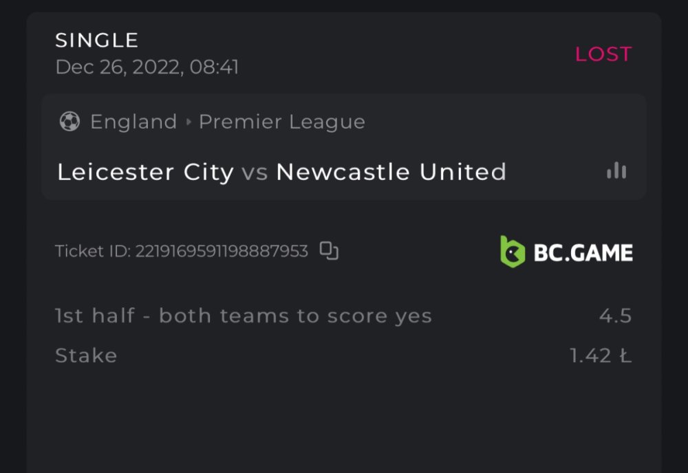Click the litecoin currency symbol beside stake

625,356
